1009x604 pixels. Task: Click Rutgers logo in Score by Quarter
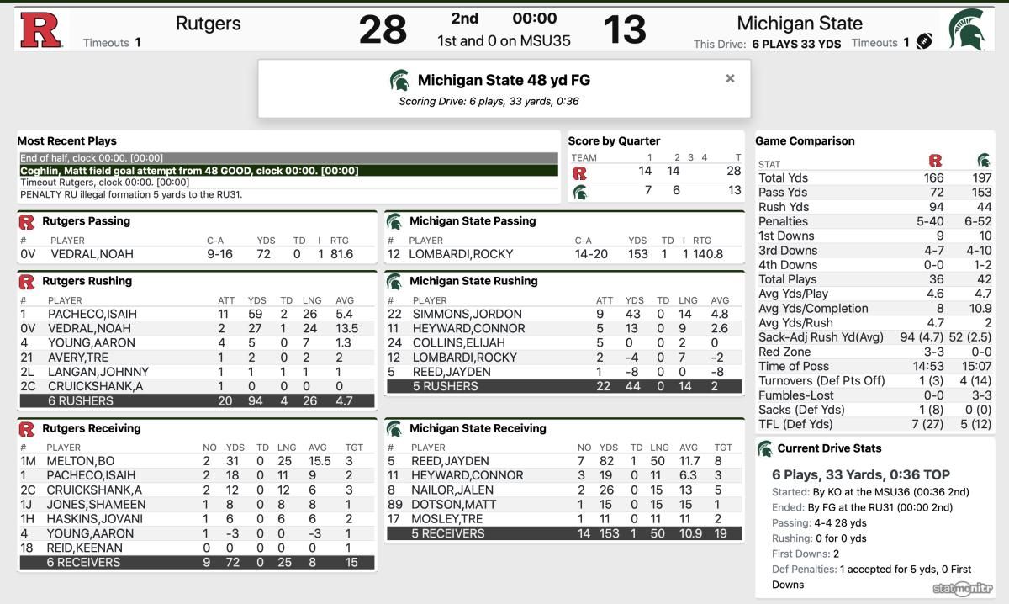tap(579, 173)
